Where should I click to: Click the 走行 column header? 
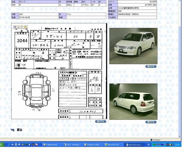[x=86, y=2]
